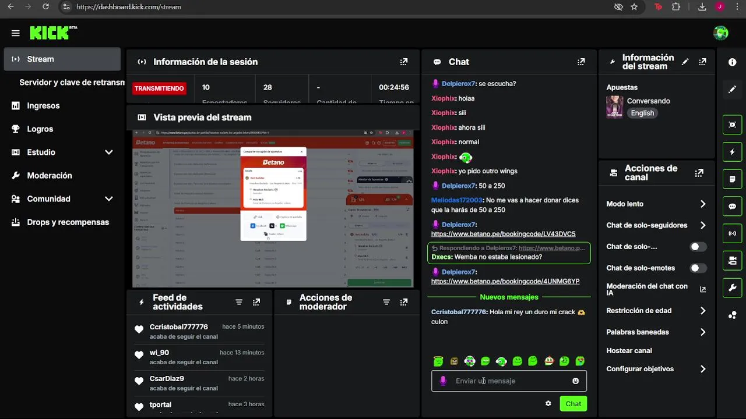Screen dimensions: 746x419
Task: Click the Conversando category name
Action: point(648,101)
